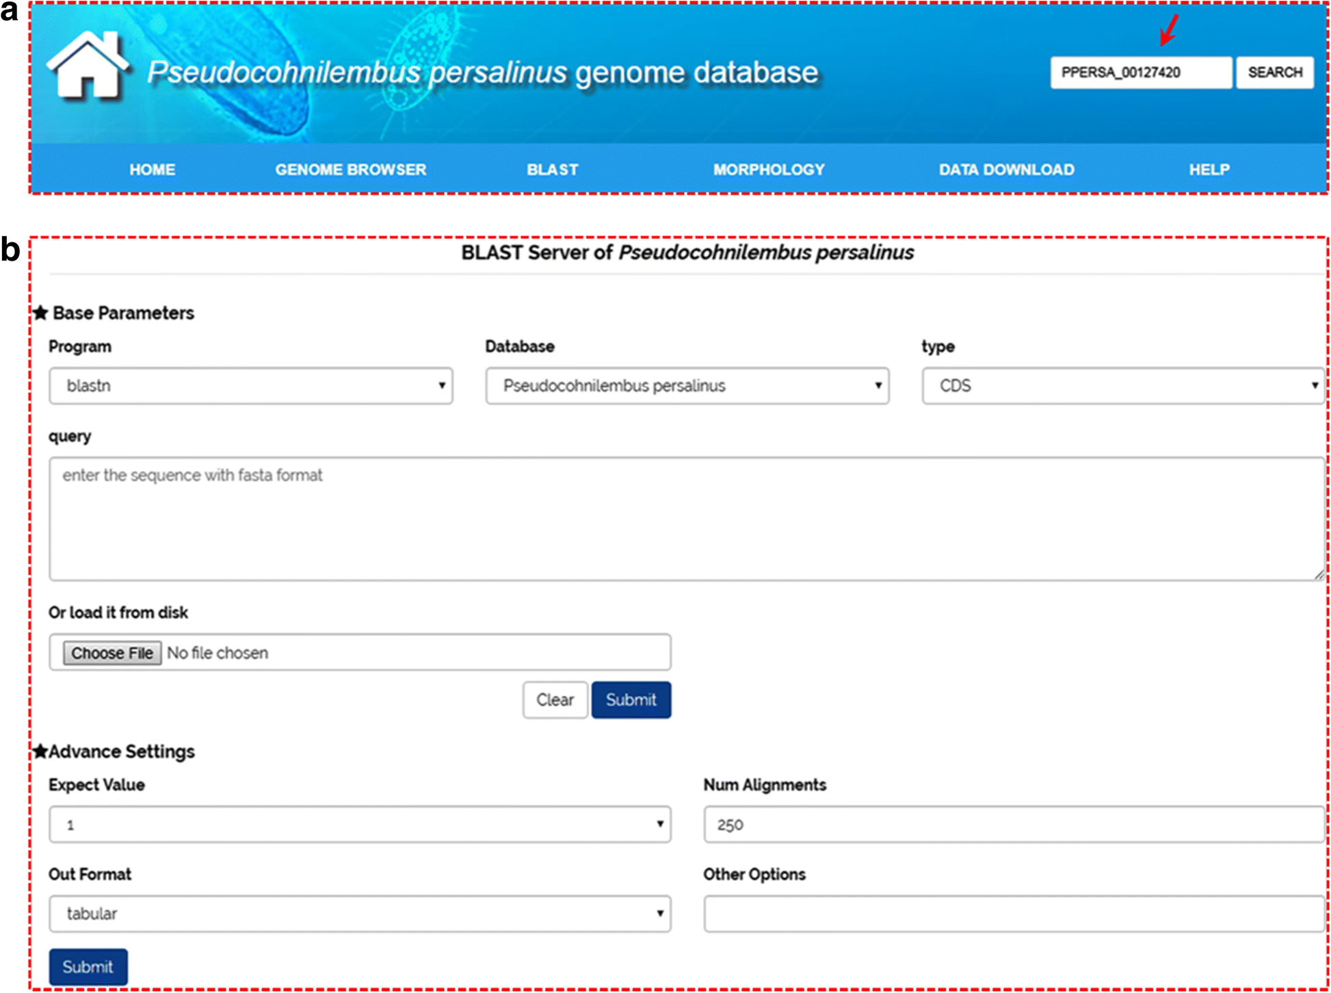Go to the BLAST menu item
Viewport: 1331px width, 993px height.
[x=553, y=170]
